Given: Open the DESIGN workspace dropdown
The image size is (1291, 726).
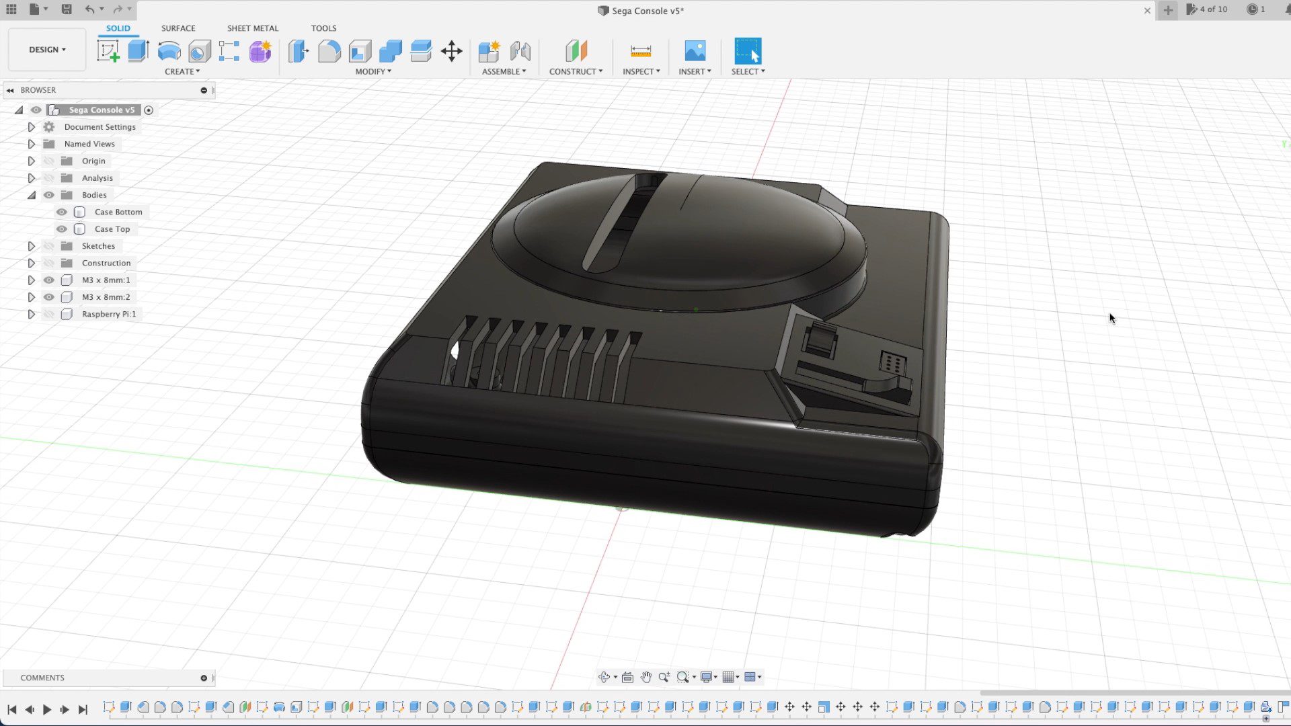Looking at the screenshot, I should tap(46, 49).
